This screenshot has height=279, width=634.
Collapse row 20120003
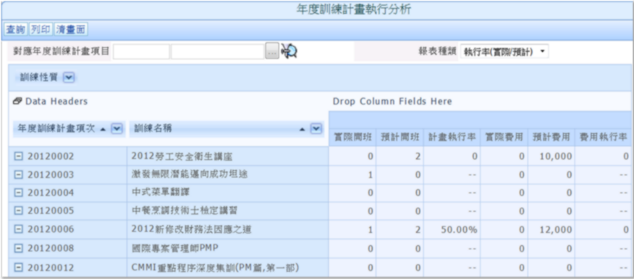(19, 175)
